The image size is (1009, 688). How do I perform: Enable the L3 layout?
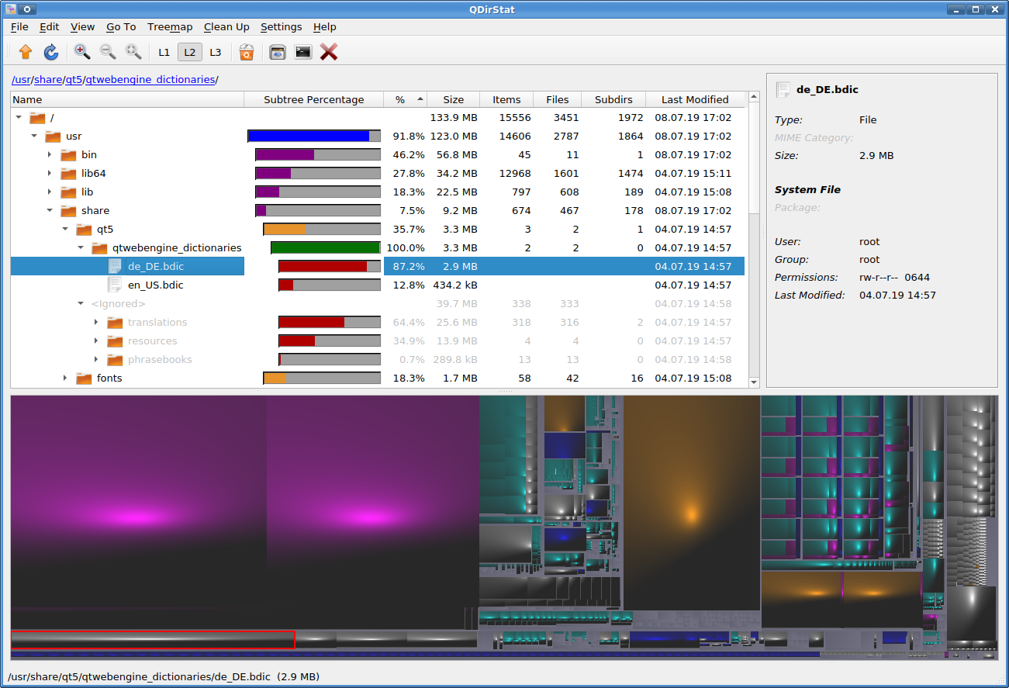[216, 52]
